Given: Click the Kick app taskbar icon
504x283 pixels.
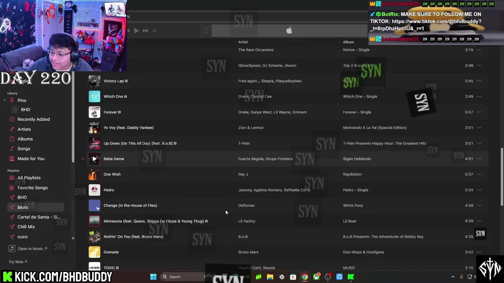Looking at the screenshot, I should click(x=351, y=277).
